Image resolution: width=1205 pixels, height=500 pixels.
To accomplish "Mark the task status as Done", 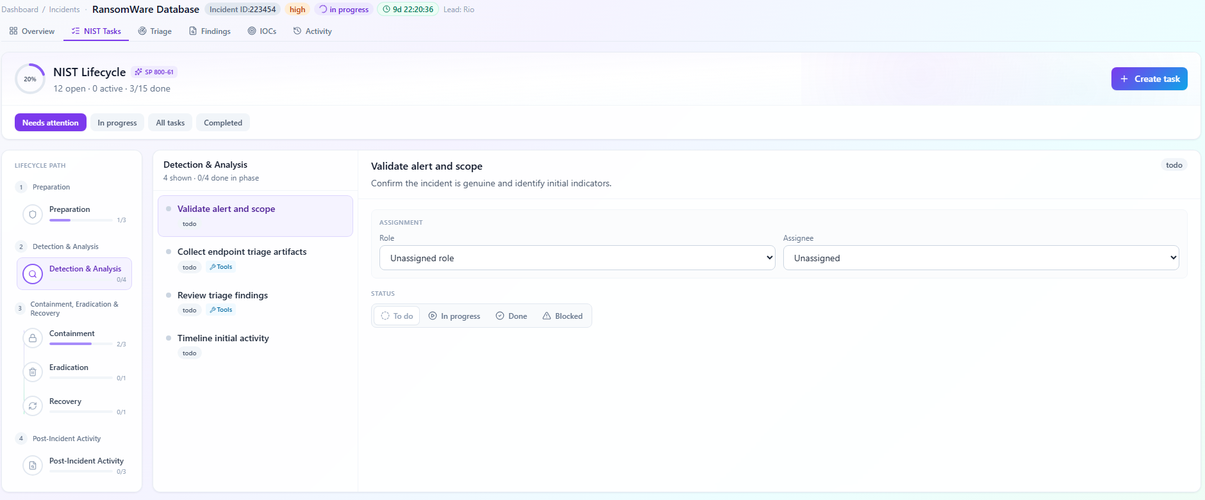I will tap(511, 316).
